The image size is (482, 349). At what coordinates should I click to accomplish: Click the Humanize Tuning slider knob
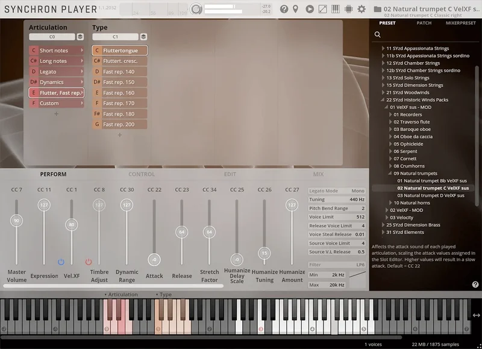pos(264,253)
